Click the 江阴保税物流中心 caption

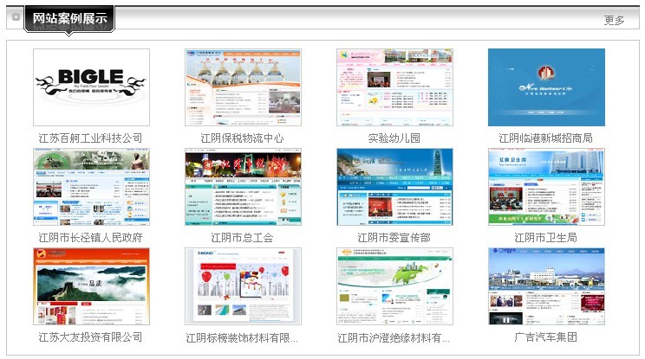click(x=242, y=138)
